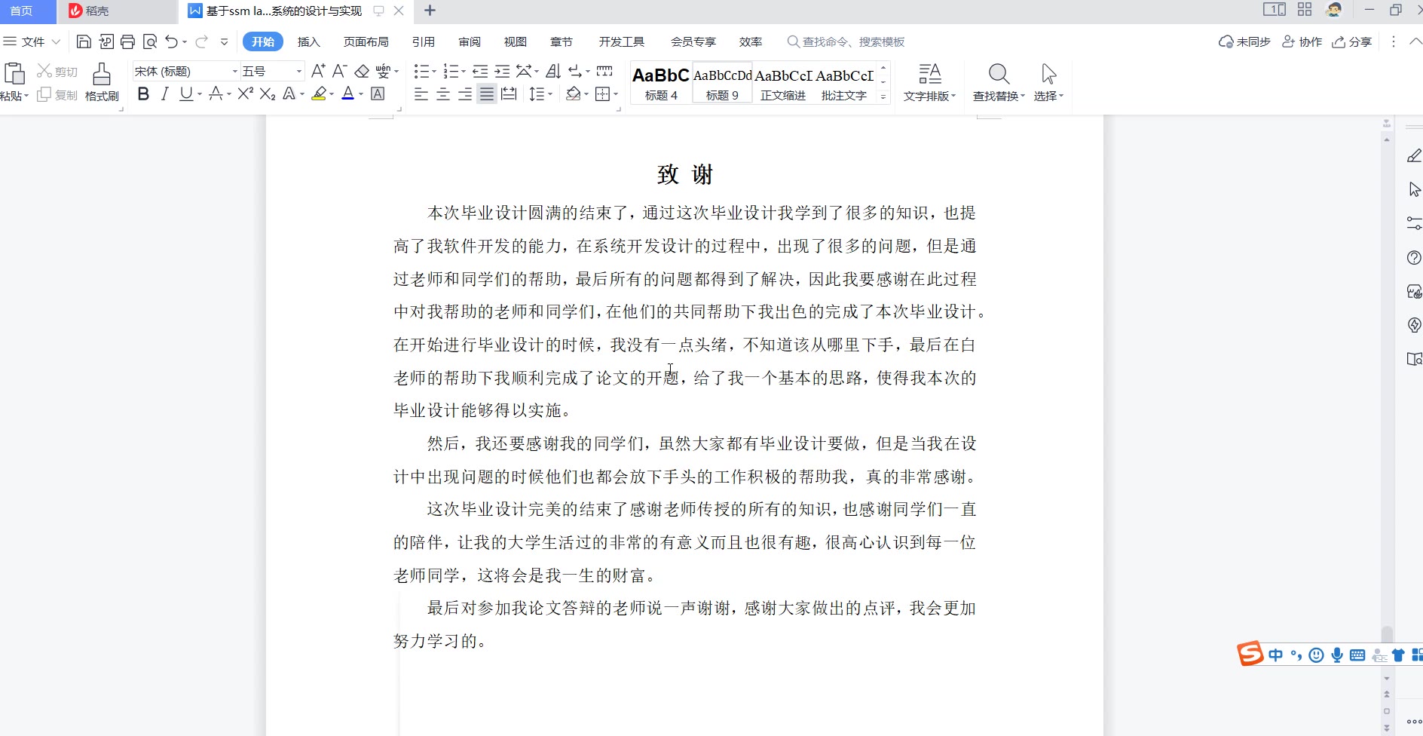Increase paragraph indent
Viewport: 1423px width, 736px height.
502,71
